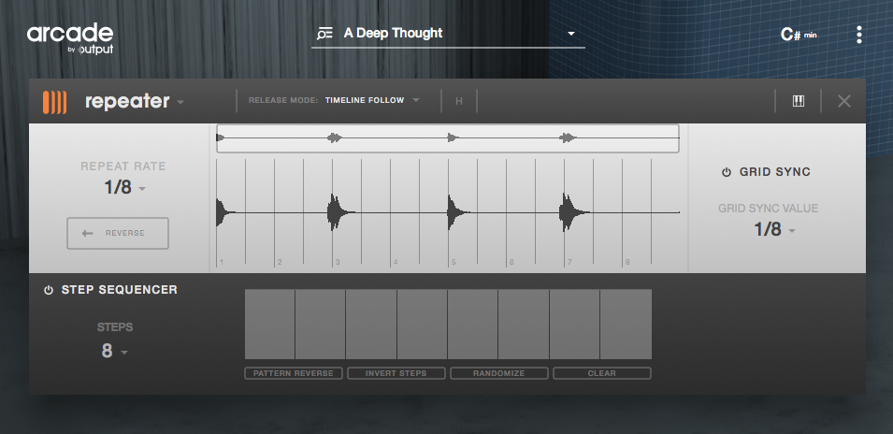Click the Invert Steps button
Screen dimensions: 893x434
click(x=396, y=373)
